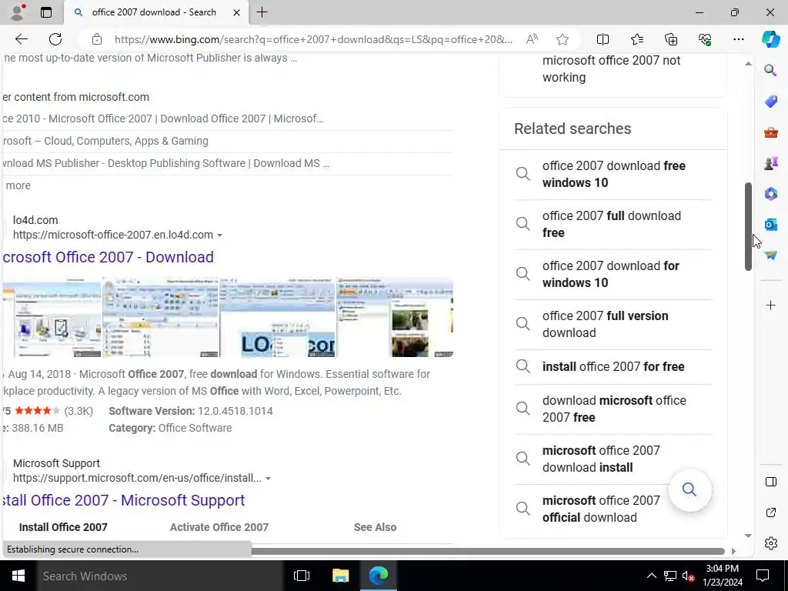Search 'microsoft office 2007 not working'
Screen dimensions: 788x591
611,68
